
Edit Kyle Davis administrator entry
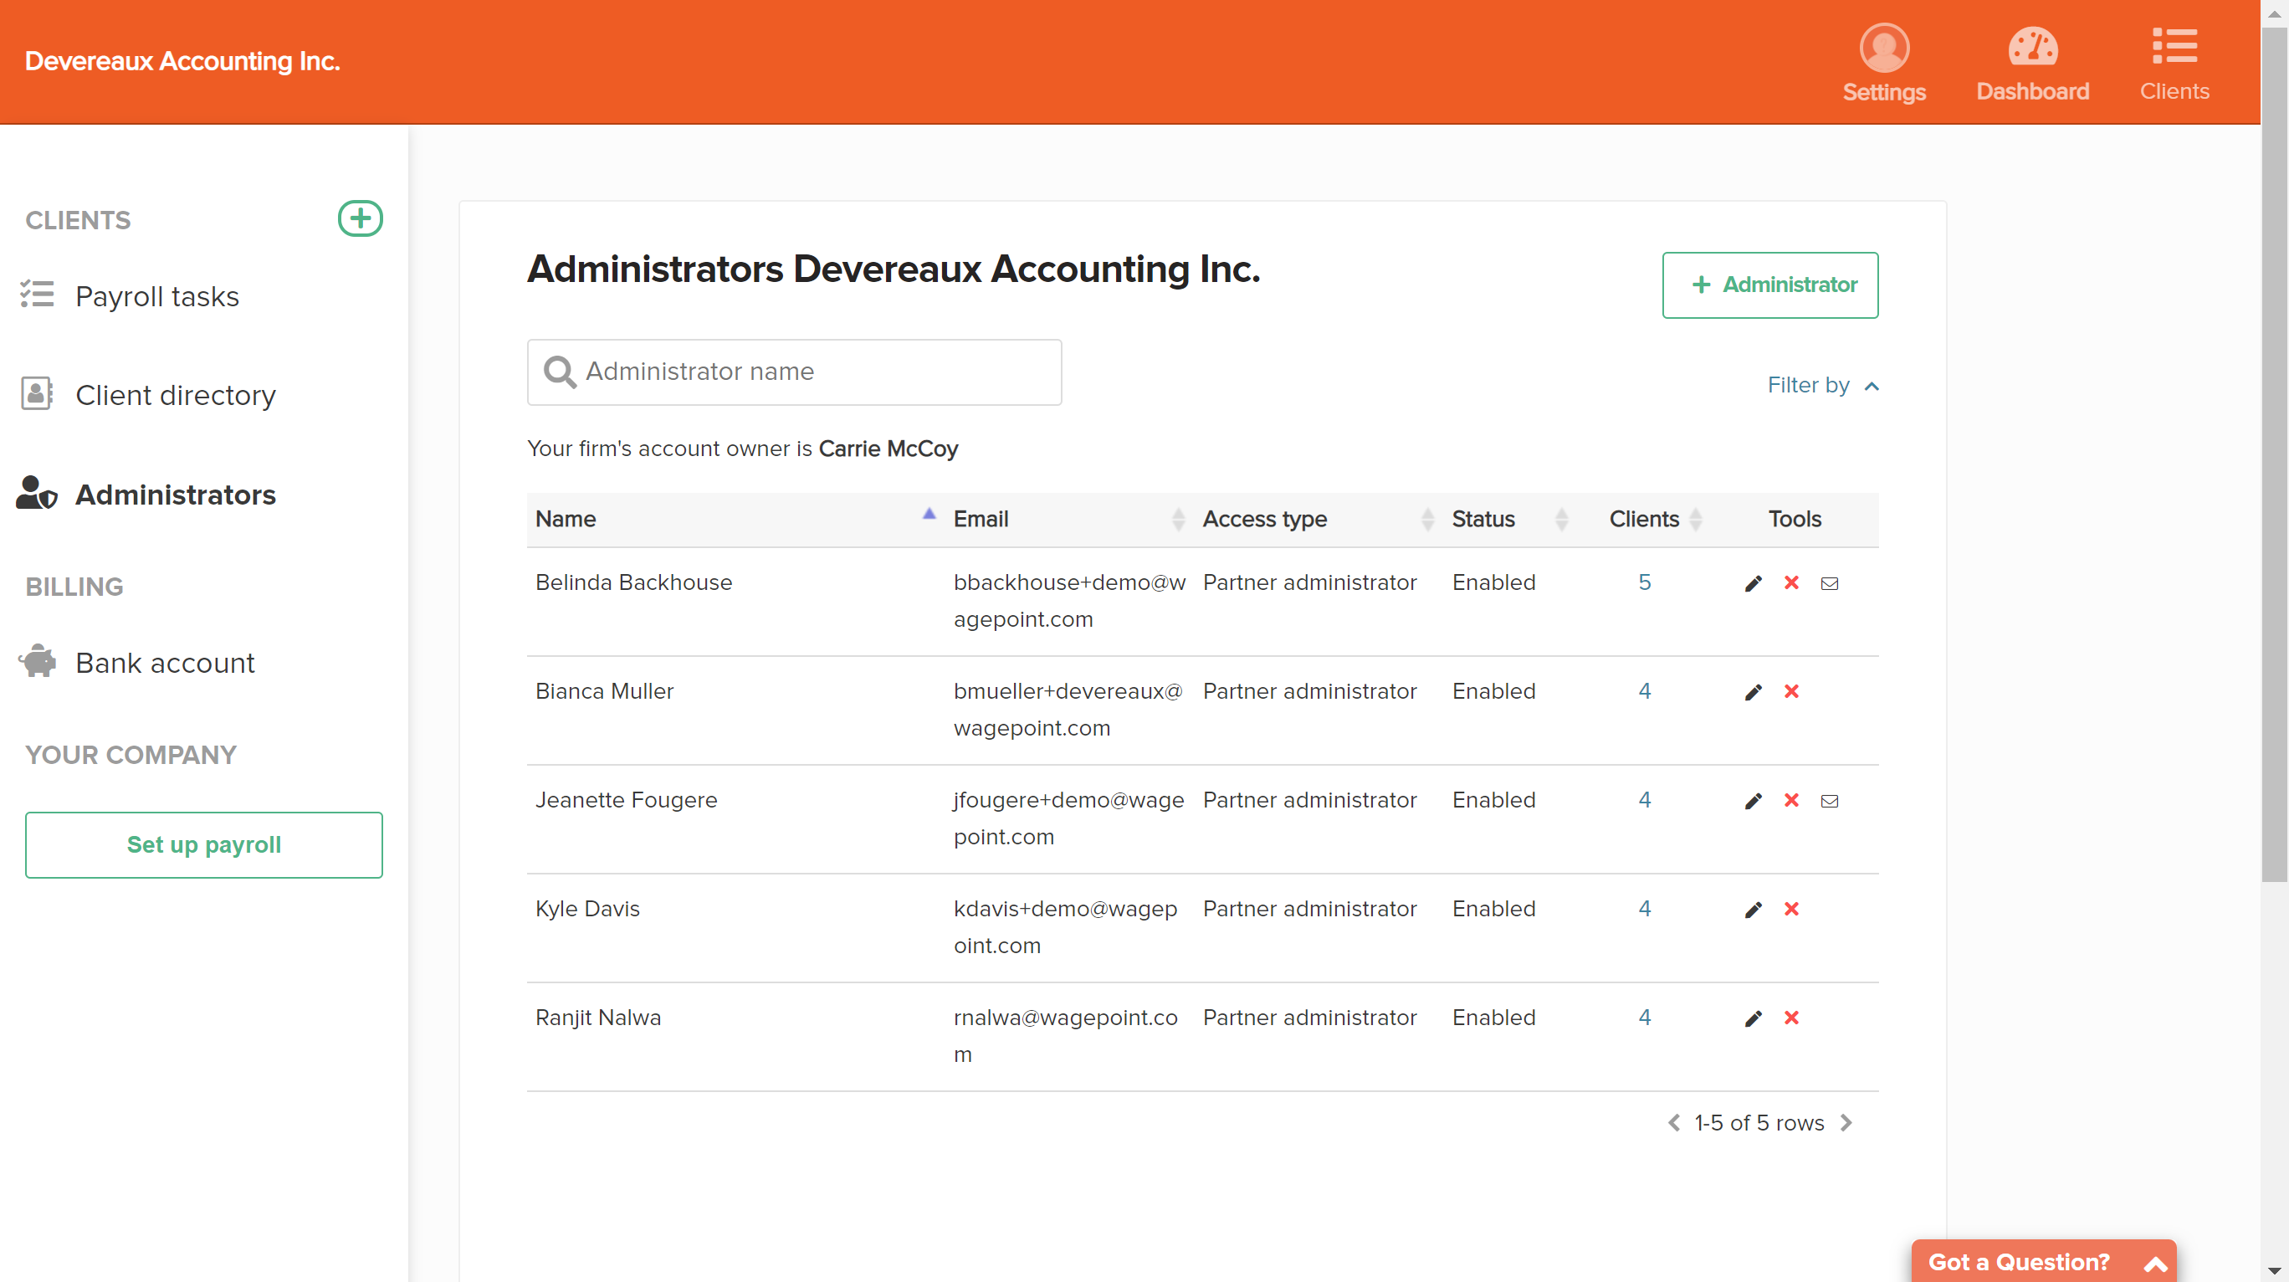[1754, 910]
